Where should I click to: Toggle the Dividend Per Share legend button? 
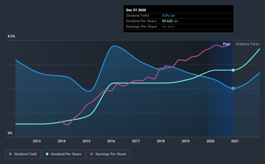tap(64, 154)
